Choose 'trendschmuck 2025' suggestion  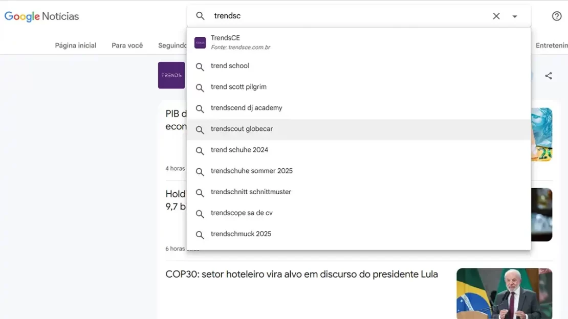241,234
